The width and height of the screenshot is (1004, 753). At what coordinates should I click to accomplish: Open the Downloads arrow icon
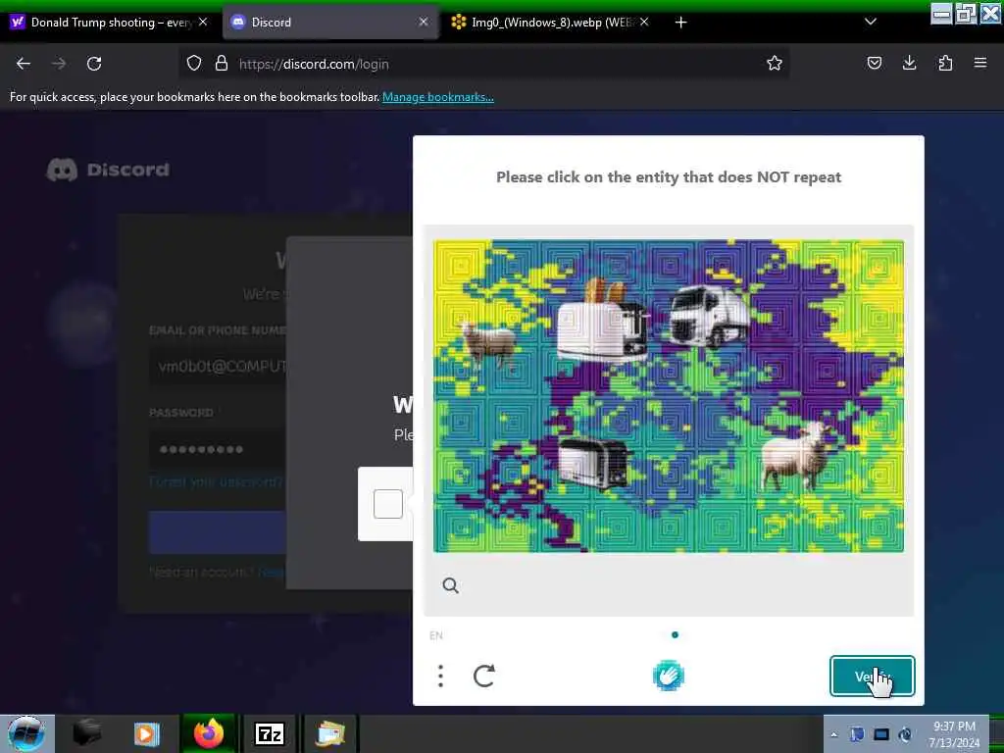(909, 64)
